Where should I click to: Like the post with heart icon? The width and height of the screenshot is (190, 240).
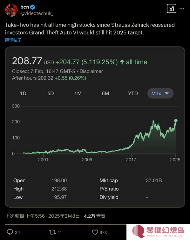coord(95,232)
